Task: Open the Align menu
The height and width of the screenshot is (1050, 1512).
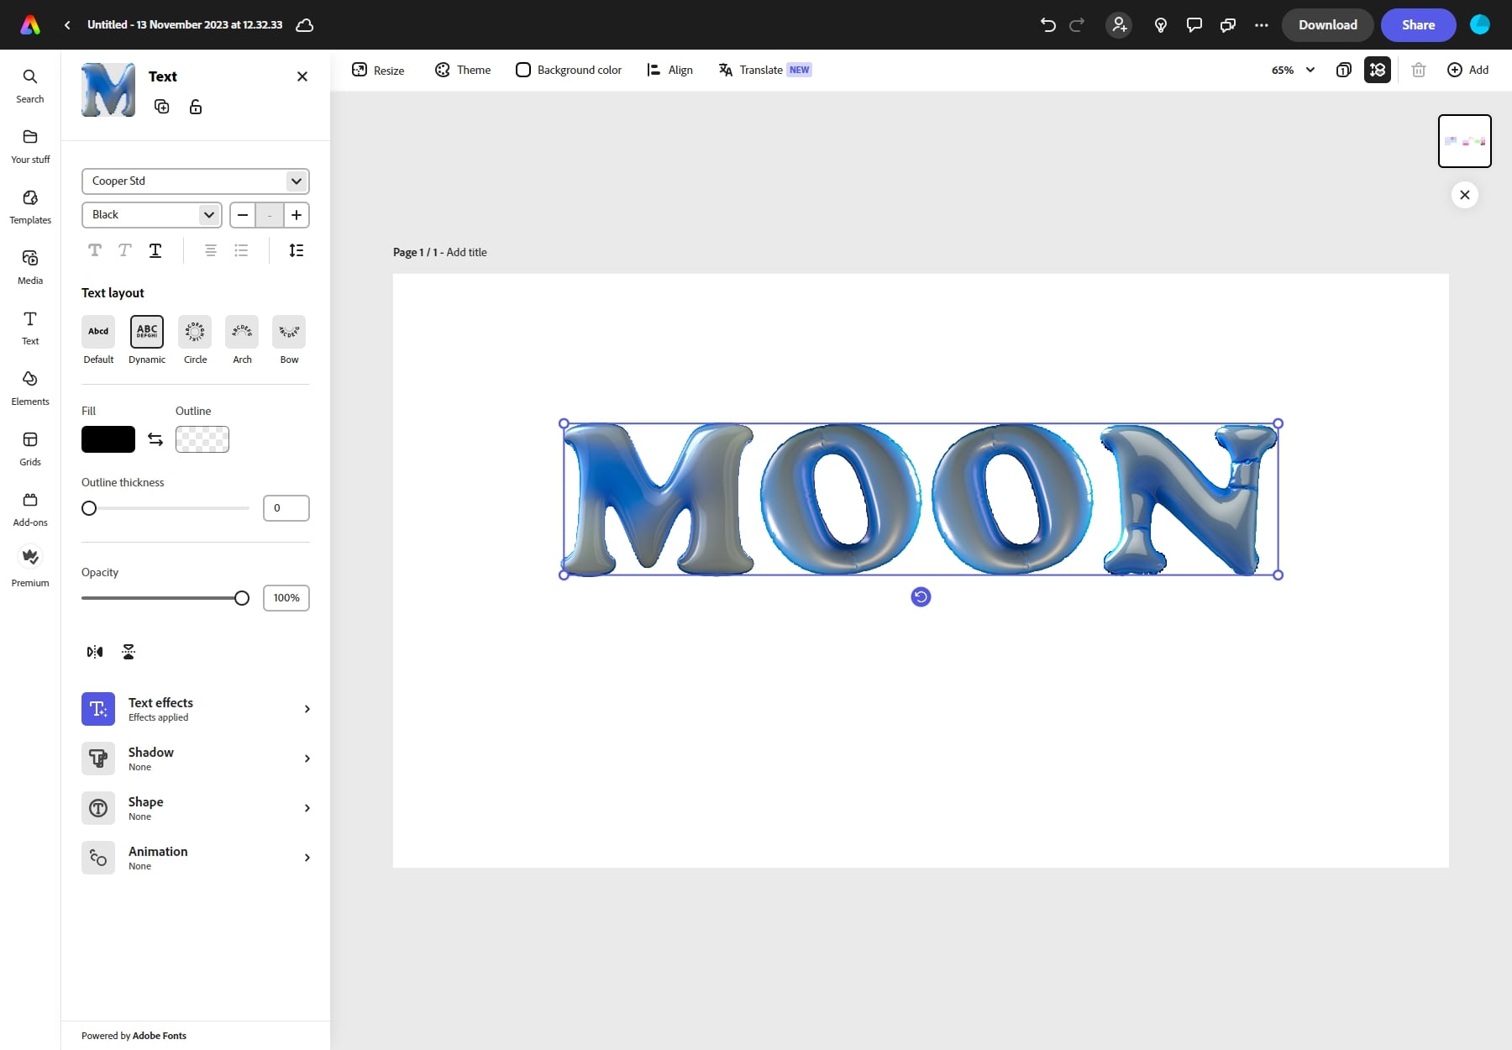Action: 669,70
